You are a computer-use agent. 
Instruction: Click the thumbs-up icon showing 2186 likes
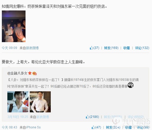[x=88, y=117]
